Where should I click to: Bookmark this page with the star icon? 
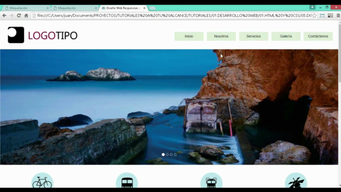click(314, 15)
